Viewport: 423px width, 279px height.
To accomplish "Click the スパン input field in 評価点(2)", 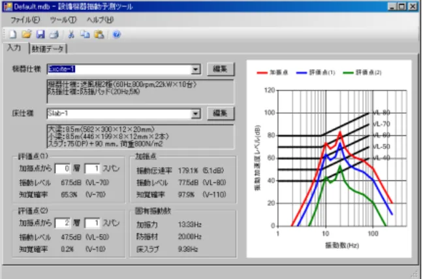I will pos(92,223).
